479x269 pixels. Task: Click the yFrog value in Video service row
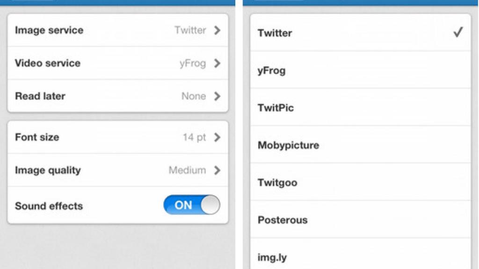pos(192,64)
